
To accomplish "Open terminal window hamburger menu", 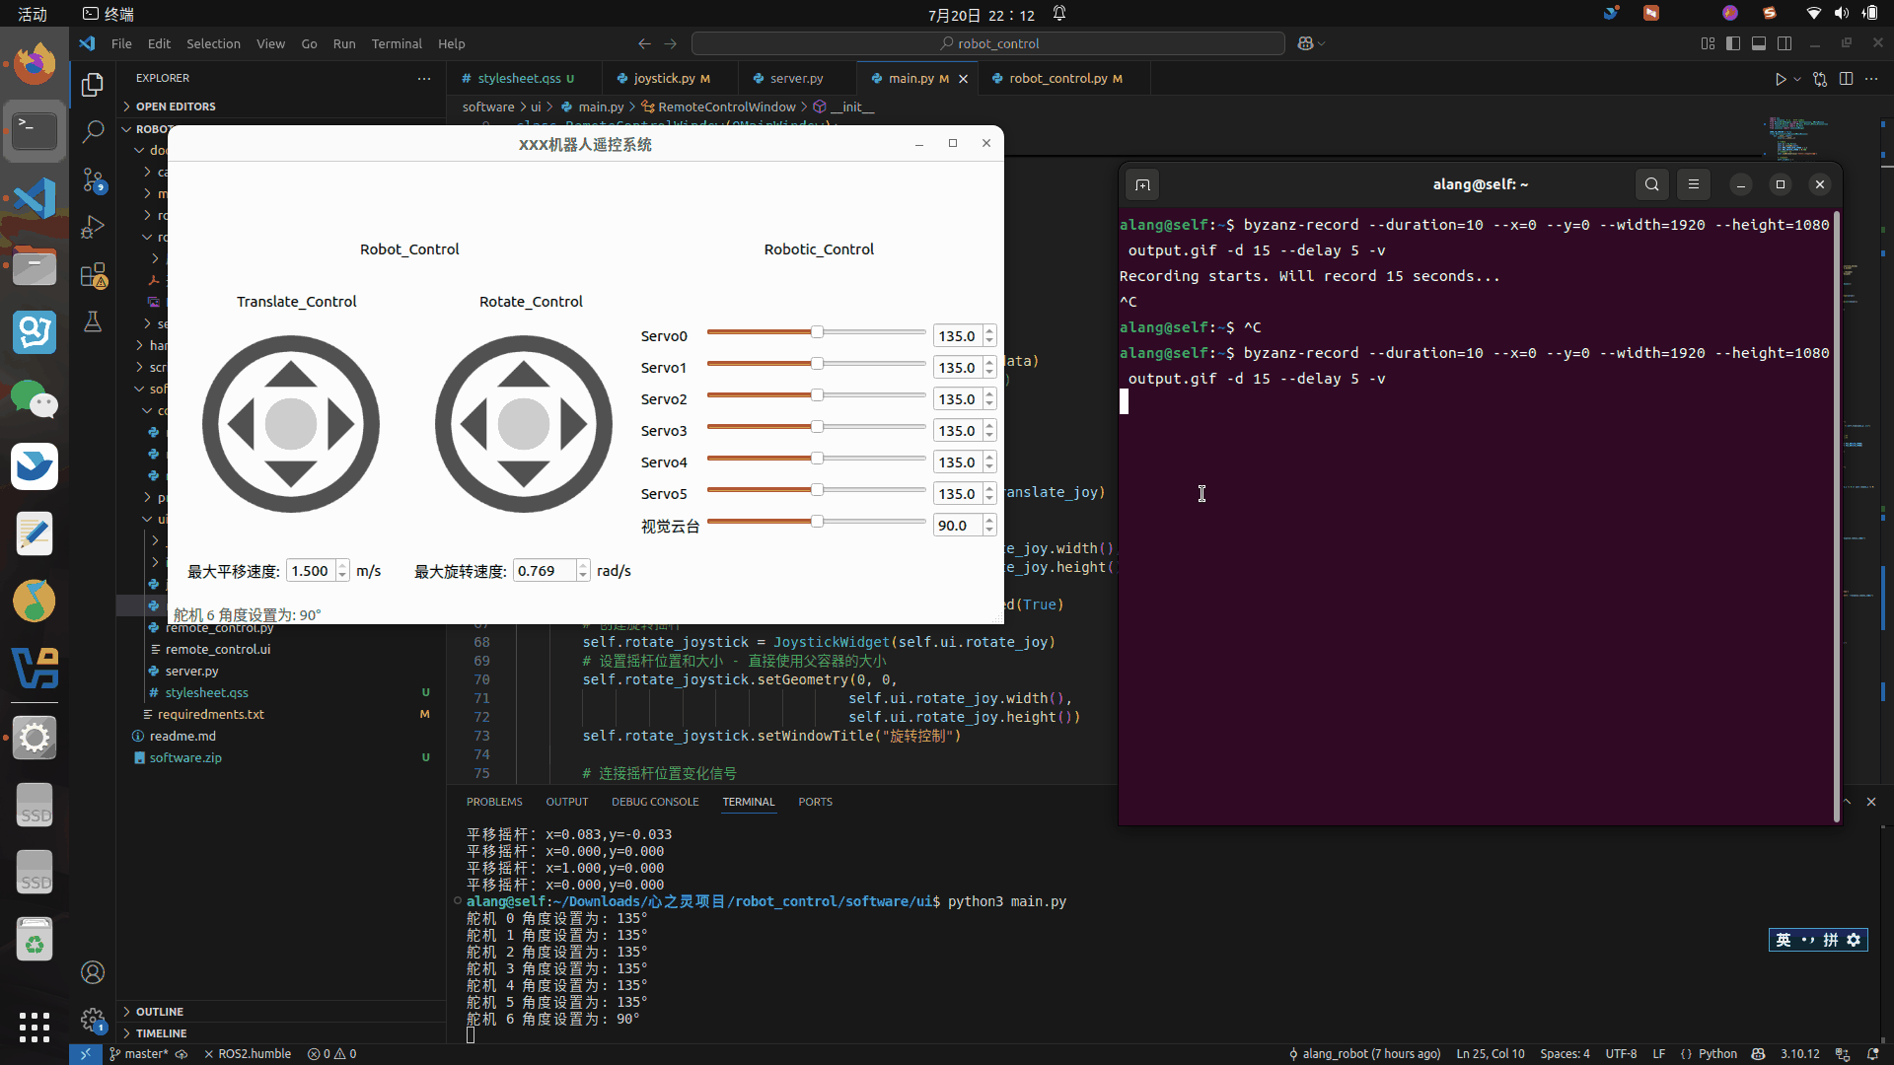I will tap(1694, 184).
